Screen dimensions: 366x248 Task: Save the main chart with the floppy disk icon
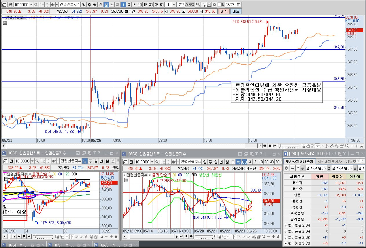click(209, 5)
